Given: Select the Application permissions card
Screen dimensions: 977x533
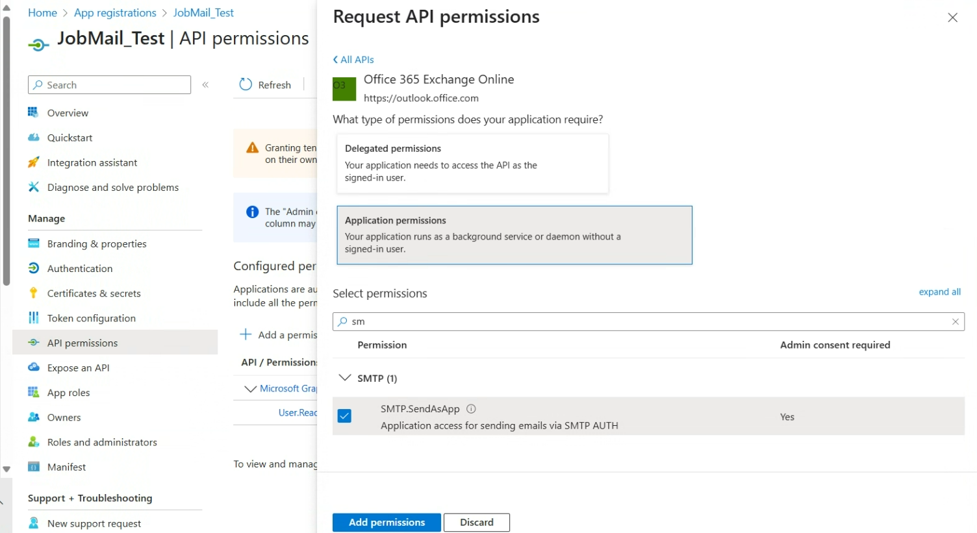Looking at the screenshot, I should tap(514, 235).
